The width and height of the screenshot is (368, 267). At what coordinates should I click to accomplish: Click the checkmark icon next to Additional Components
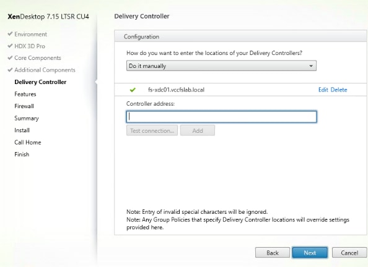pos(10,70)
